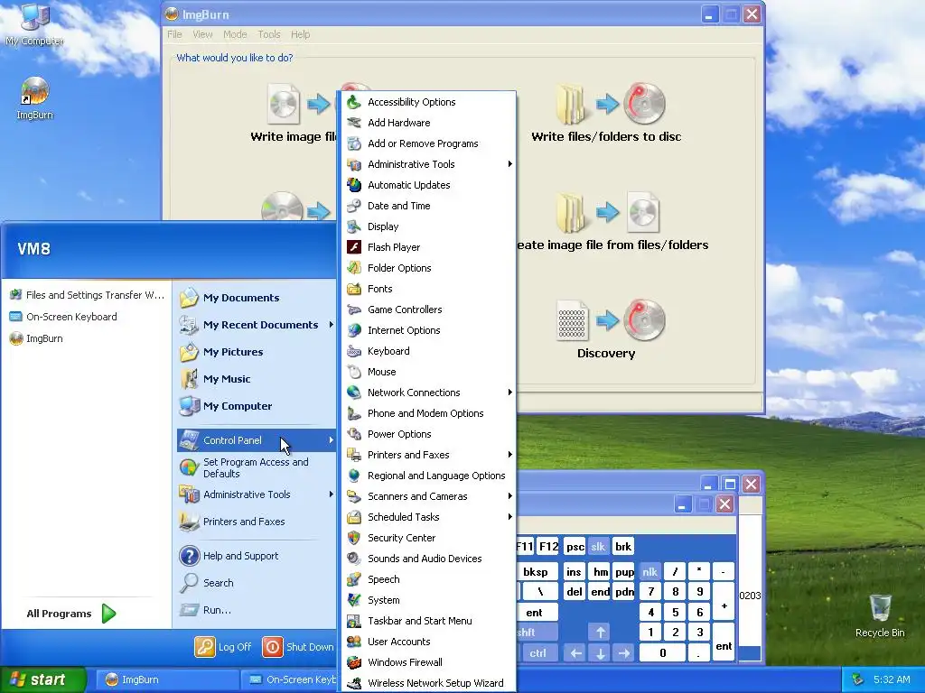Switch to ImgBurn taskbar button
The image size is (925, 693).
(167, 679)
